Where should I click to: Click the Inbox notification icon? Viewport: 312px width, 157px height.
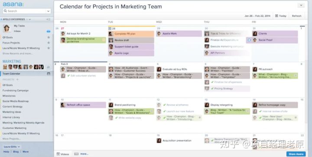click(49, 31)
